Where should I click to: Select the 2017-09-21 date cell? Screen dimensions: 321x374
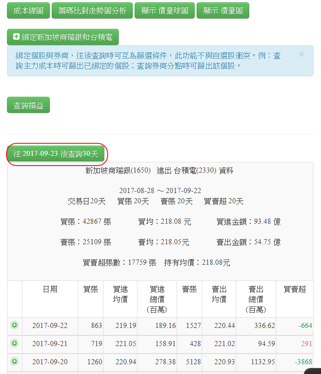(50, 344)
